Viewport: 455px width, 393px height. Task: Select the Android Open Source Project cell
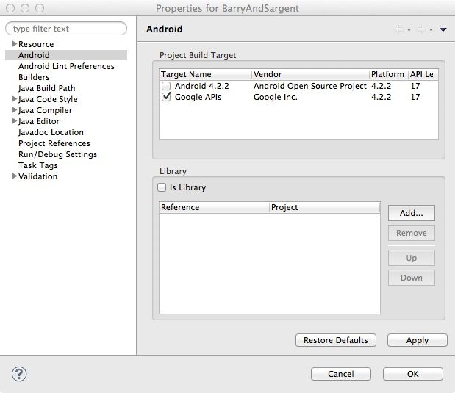[x=310, y=86]
